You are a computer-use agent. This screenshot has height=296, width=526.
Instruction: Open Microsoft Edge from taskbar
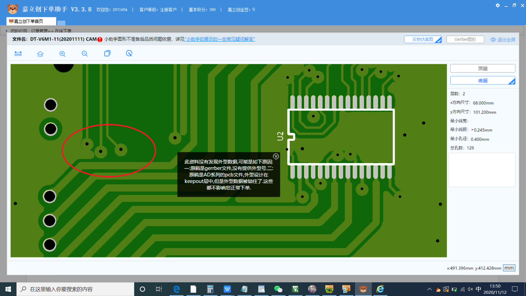tap(176, 289)
